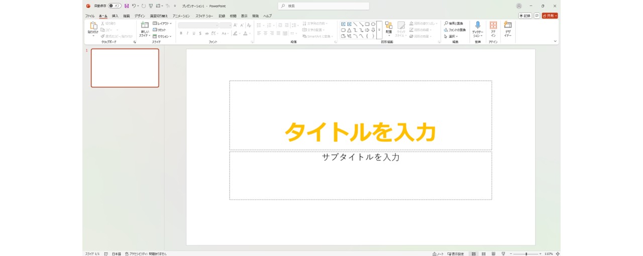643x256 pixels.
Task: Switch to the Transitions (画面切り替え) tab
Action: (x=159, y=16)
